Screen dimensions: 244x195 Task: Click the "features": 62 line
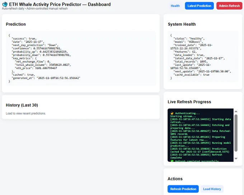point(185,52)
